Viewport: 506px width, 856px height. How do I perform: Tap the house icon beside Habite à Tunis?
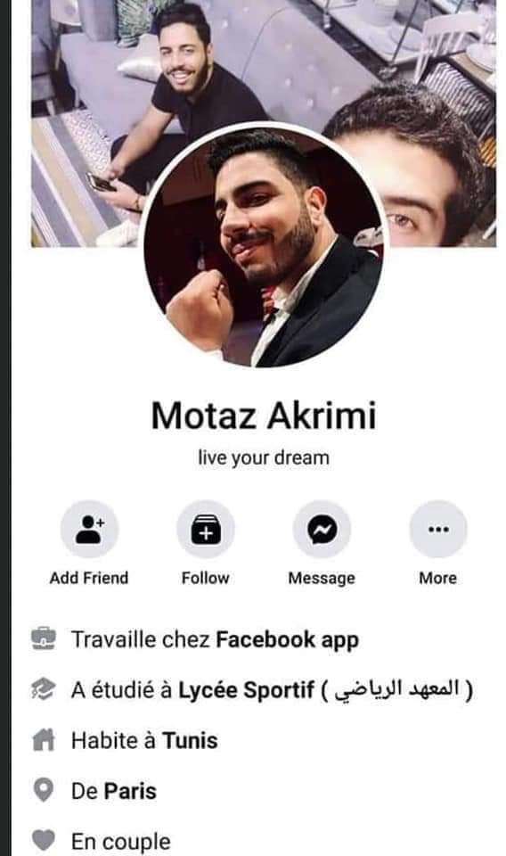click(44, 740)
